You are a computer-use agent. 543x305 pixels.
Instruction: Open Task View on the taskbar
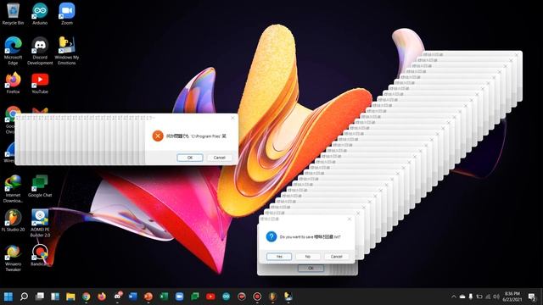40,297
